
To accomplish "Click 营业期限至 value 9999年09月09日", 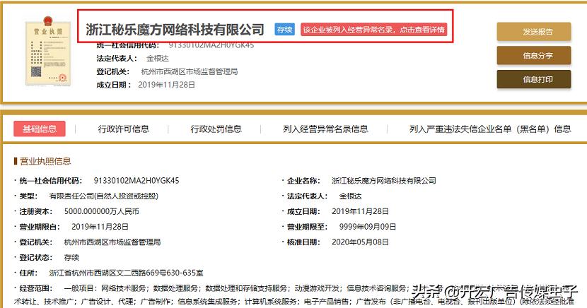I will click(x=368, y=227).
